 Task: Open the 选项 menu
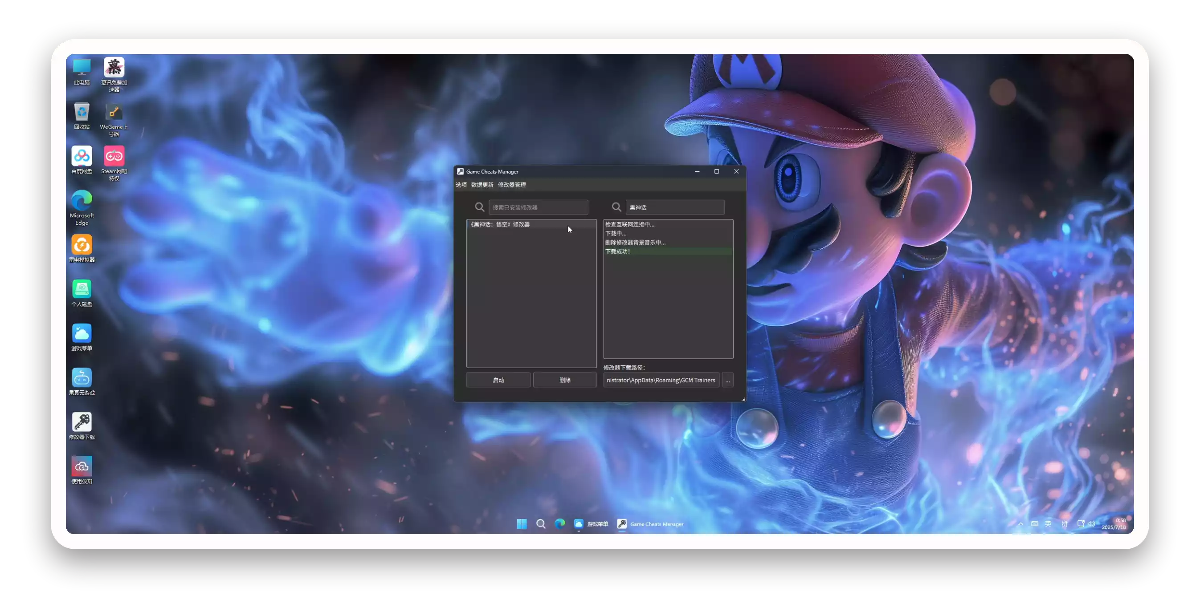point(461,185)
